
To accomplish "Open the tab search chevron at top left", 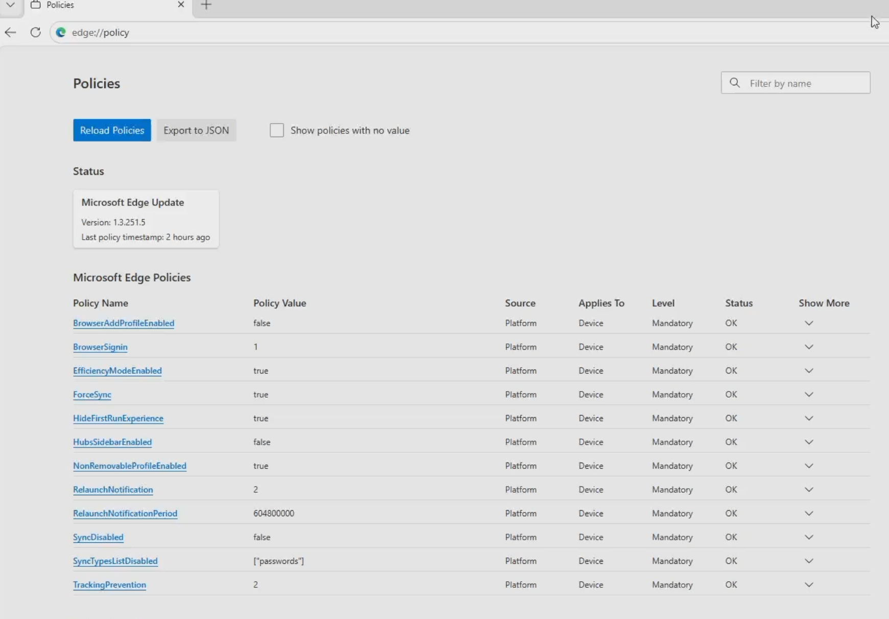I will (x=10, y=5).
